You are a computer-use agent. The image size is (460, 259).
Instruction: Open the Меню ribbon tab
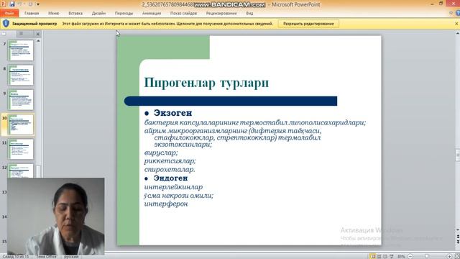tap(53, 13)
